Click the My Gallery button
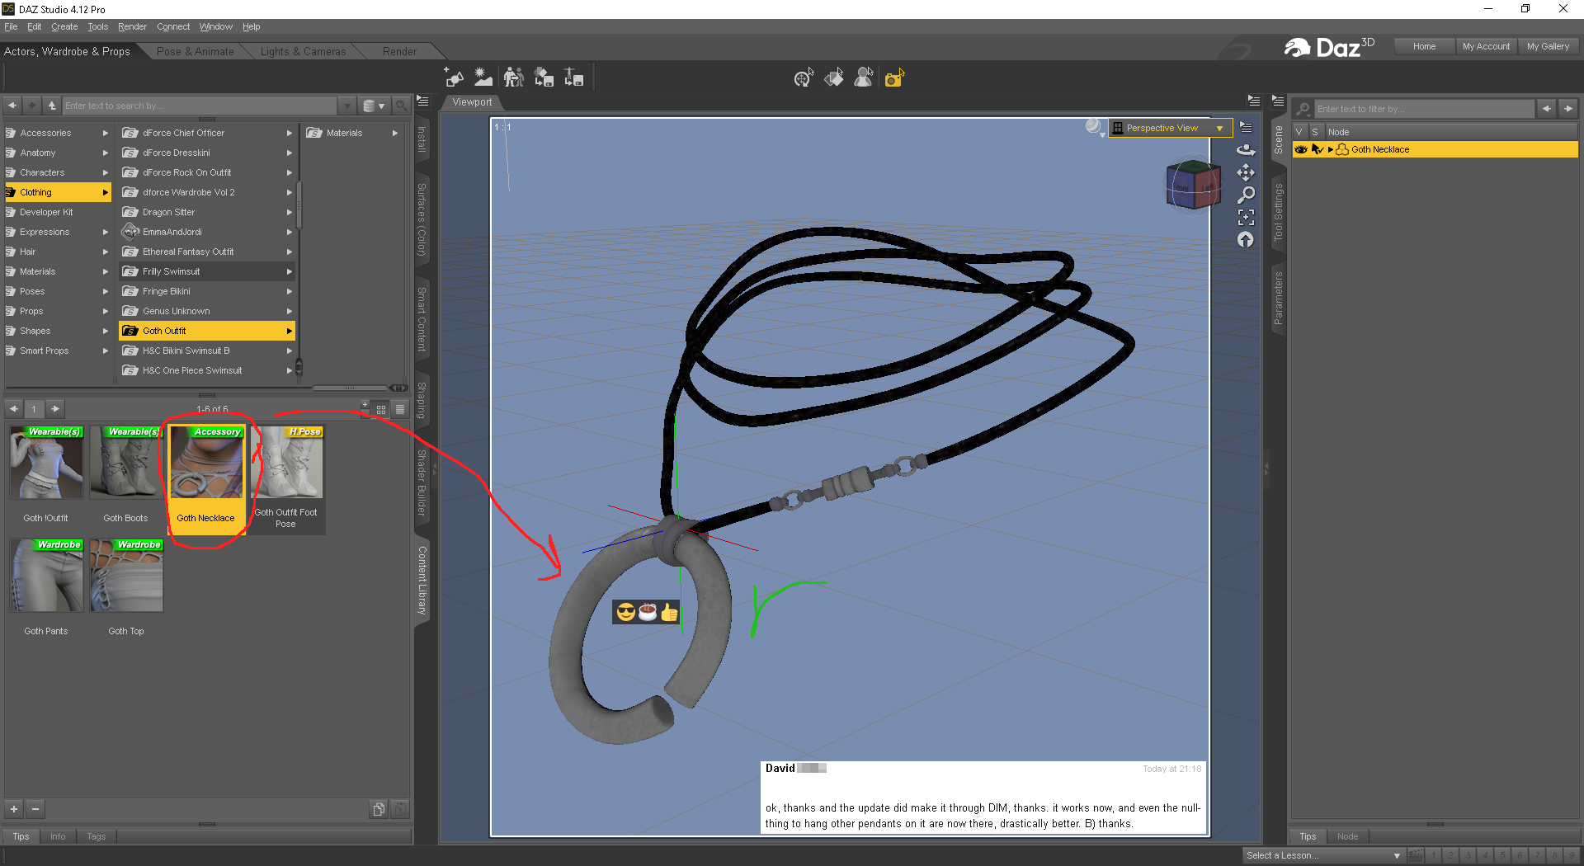 pyautogui.click(x=1548, y=46)
